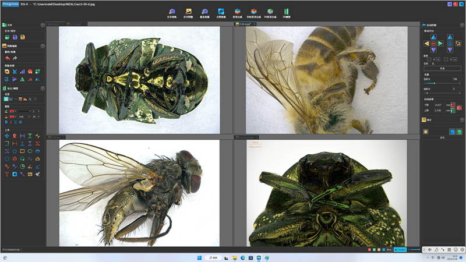
Task: Increase the first stage speed value 2
Action: click(438, 59)
